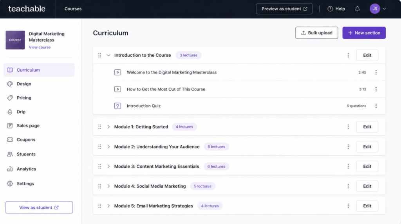Click the 2:45 duration of Welcome lecture

[x=362, y=72]
